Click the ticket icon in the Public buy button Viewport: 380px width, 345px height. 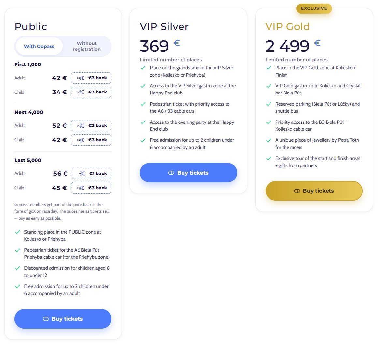click(46, 319)
